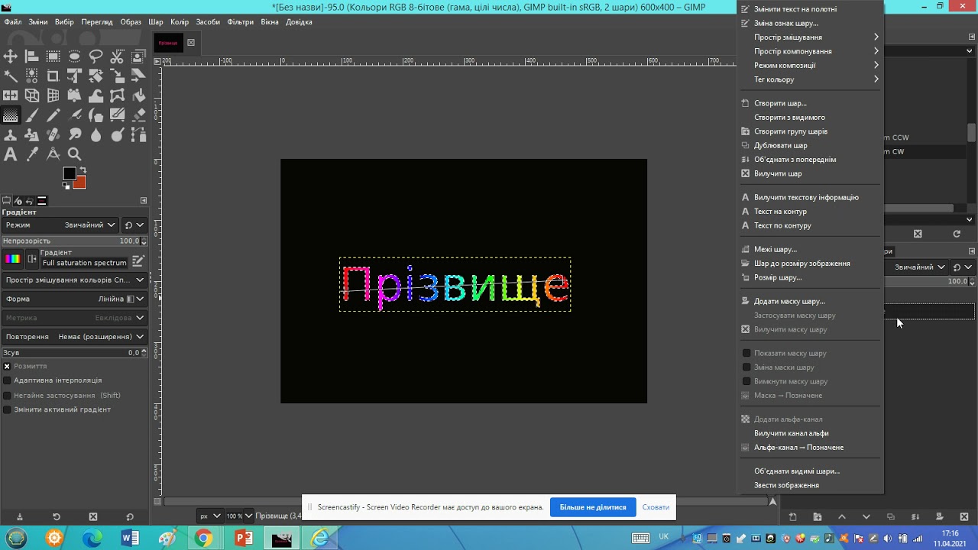Screen dimensions: 978x550
Task: Choose Додати маску шару... from context menu
Action: coord(810,302)
